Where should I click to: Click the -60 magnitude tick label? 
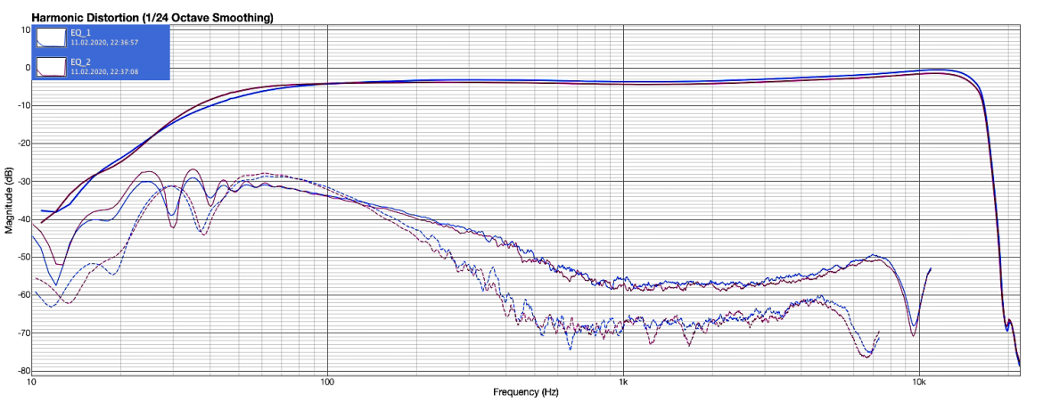click(x=22, y=295)
